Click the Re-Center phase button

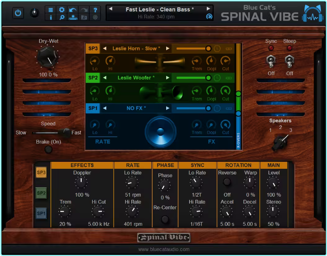165,219
